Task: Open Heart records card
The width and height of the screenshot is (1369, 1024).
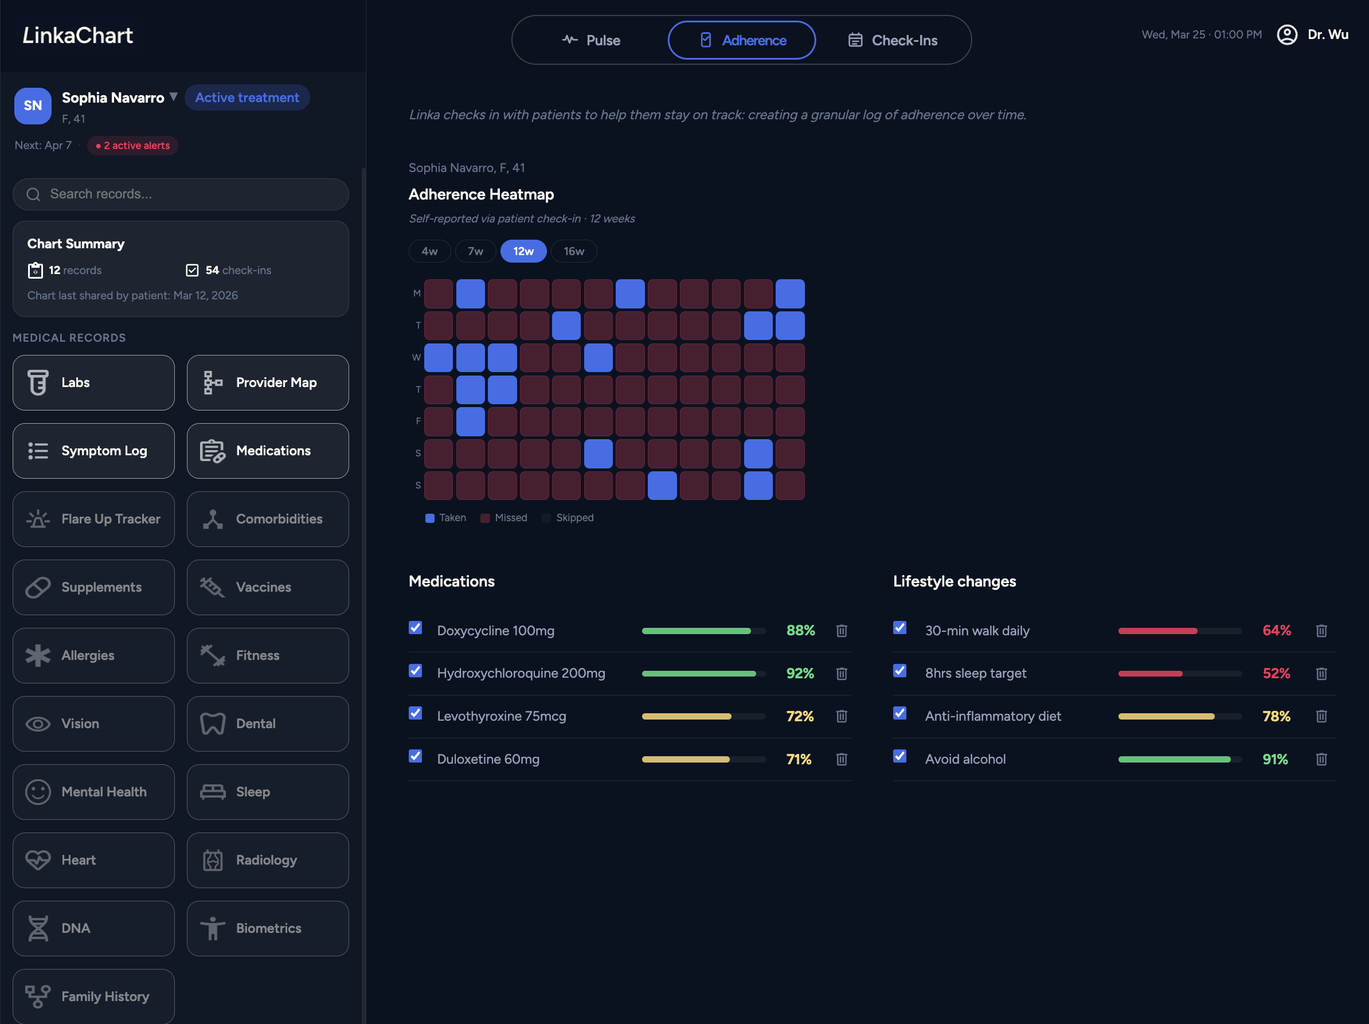Action: coord(93,860)
